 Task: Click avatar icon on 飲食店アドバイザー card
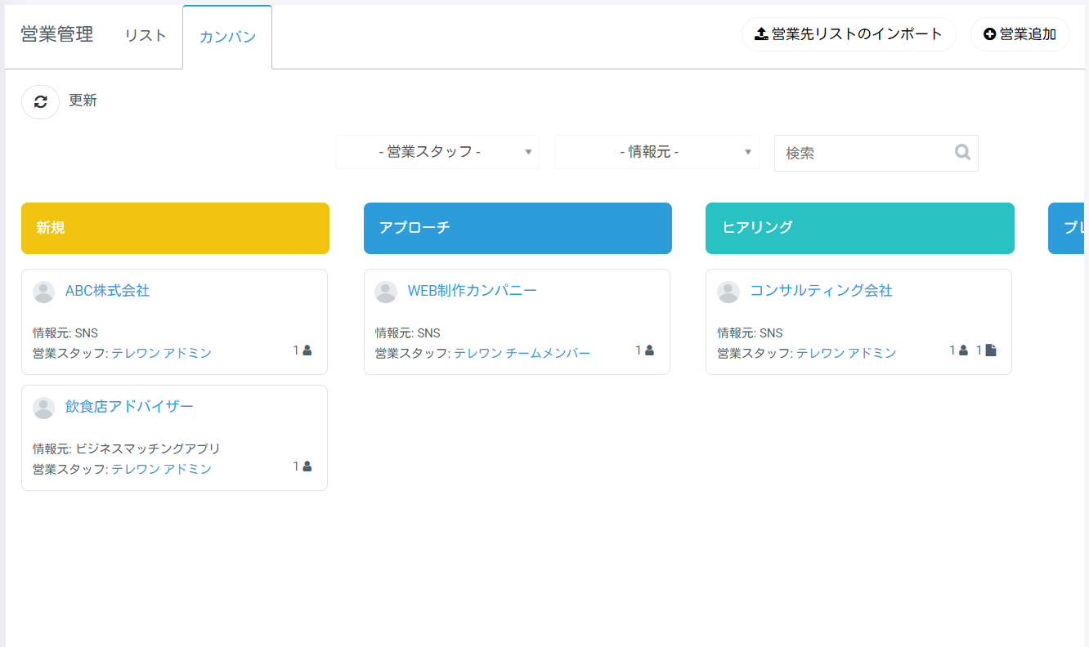pyautogui.click(x=43, y=408)
